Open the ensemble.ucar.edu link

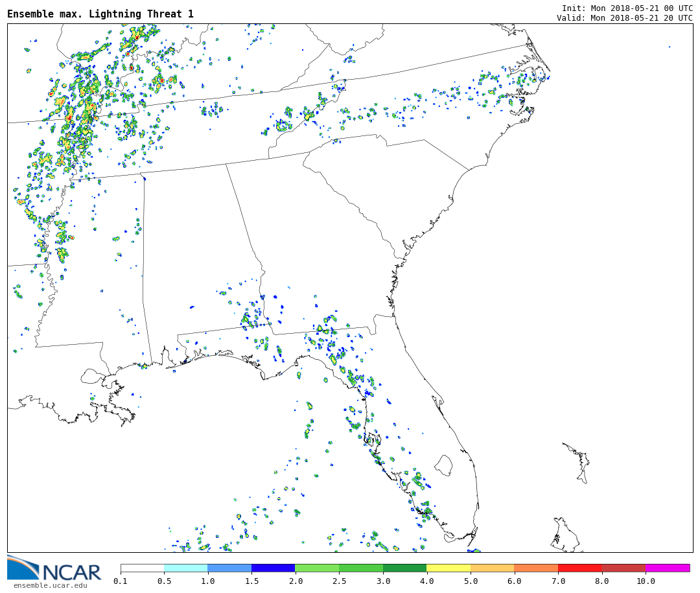[x=50, y=585]
